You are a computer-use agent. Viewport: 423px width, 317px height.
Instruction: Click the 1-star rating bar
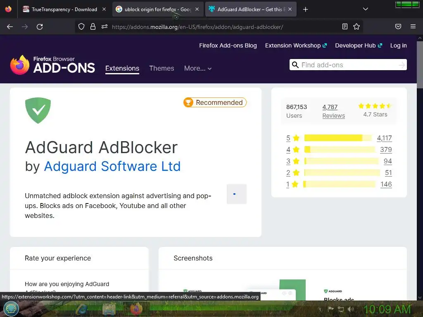click(340, 185)
